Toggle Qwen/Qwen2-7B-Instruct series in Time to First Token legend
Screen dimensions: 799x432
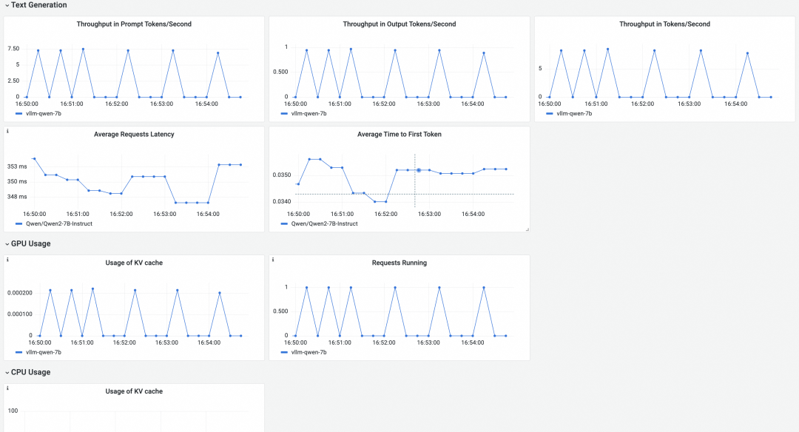pos(325,223)
